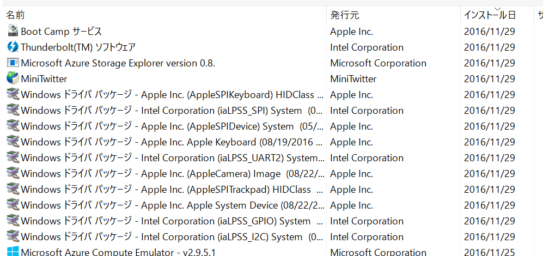Select the MiniTwitter globe icon
This screenshot has width=543, height=256.
(13, 78)
